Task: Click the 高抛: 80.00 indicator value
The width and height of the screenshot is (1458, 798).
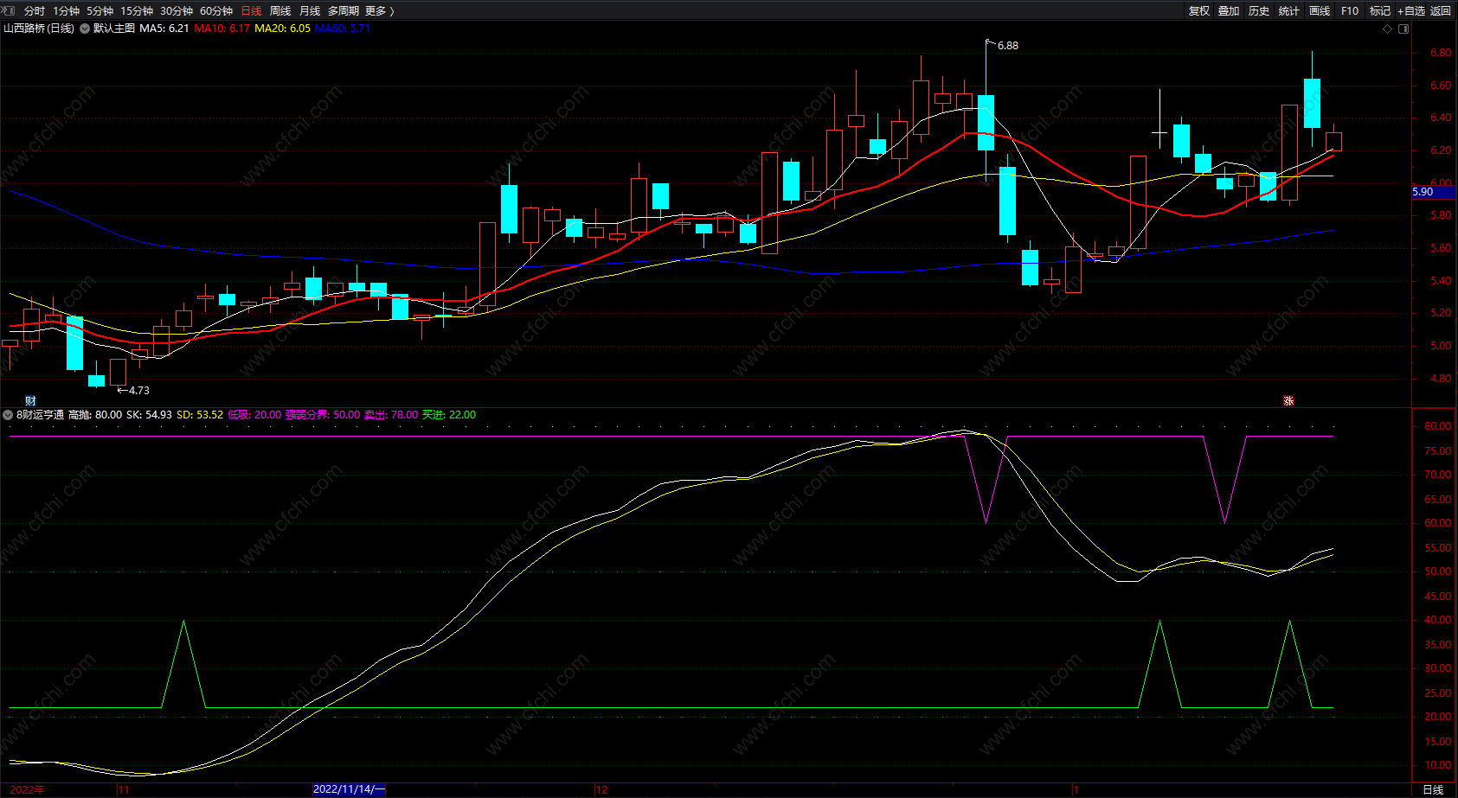Action: point(95,415)
